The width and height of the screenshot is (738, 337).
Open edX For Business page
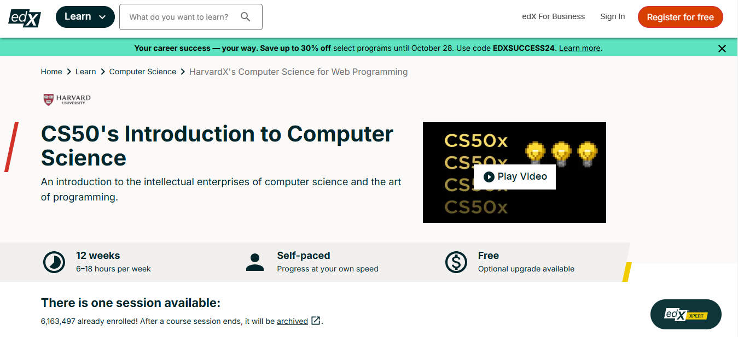pos(553,16)
